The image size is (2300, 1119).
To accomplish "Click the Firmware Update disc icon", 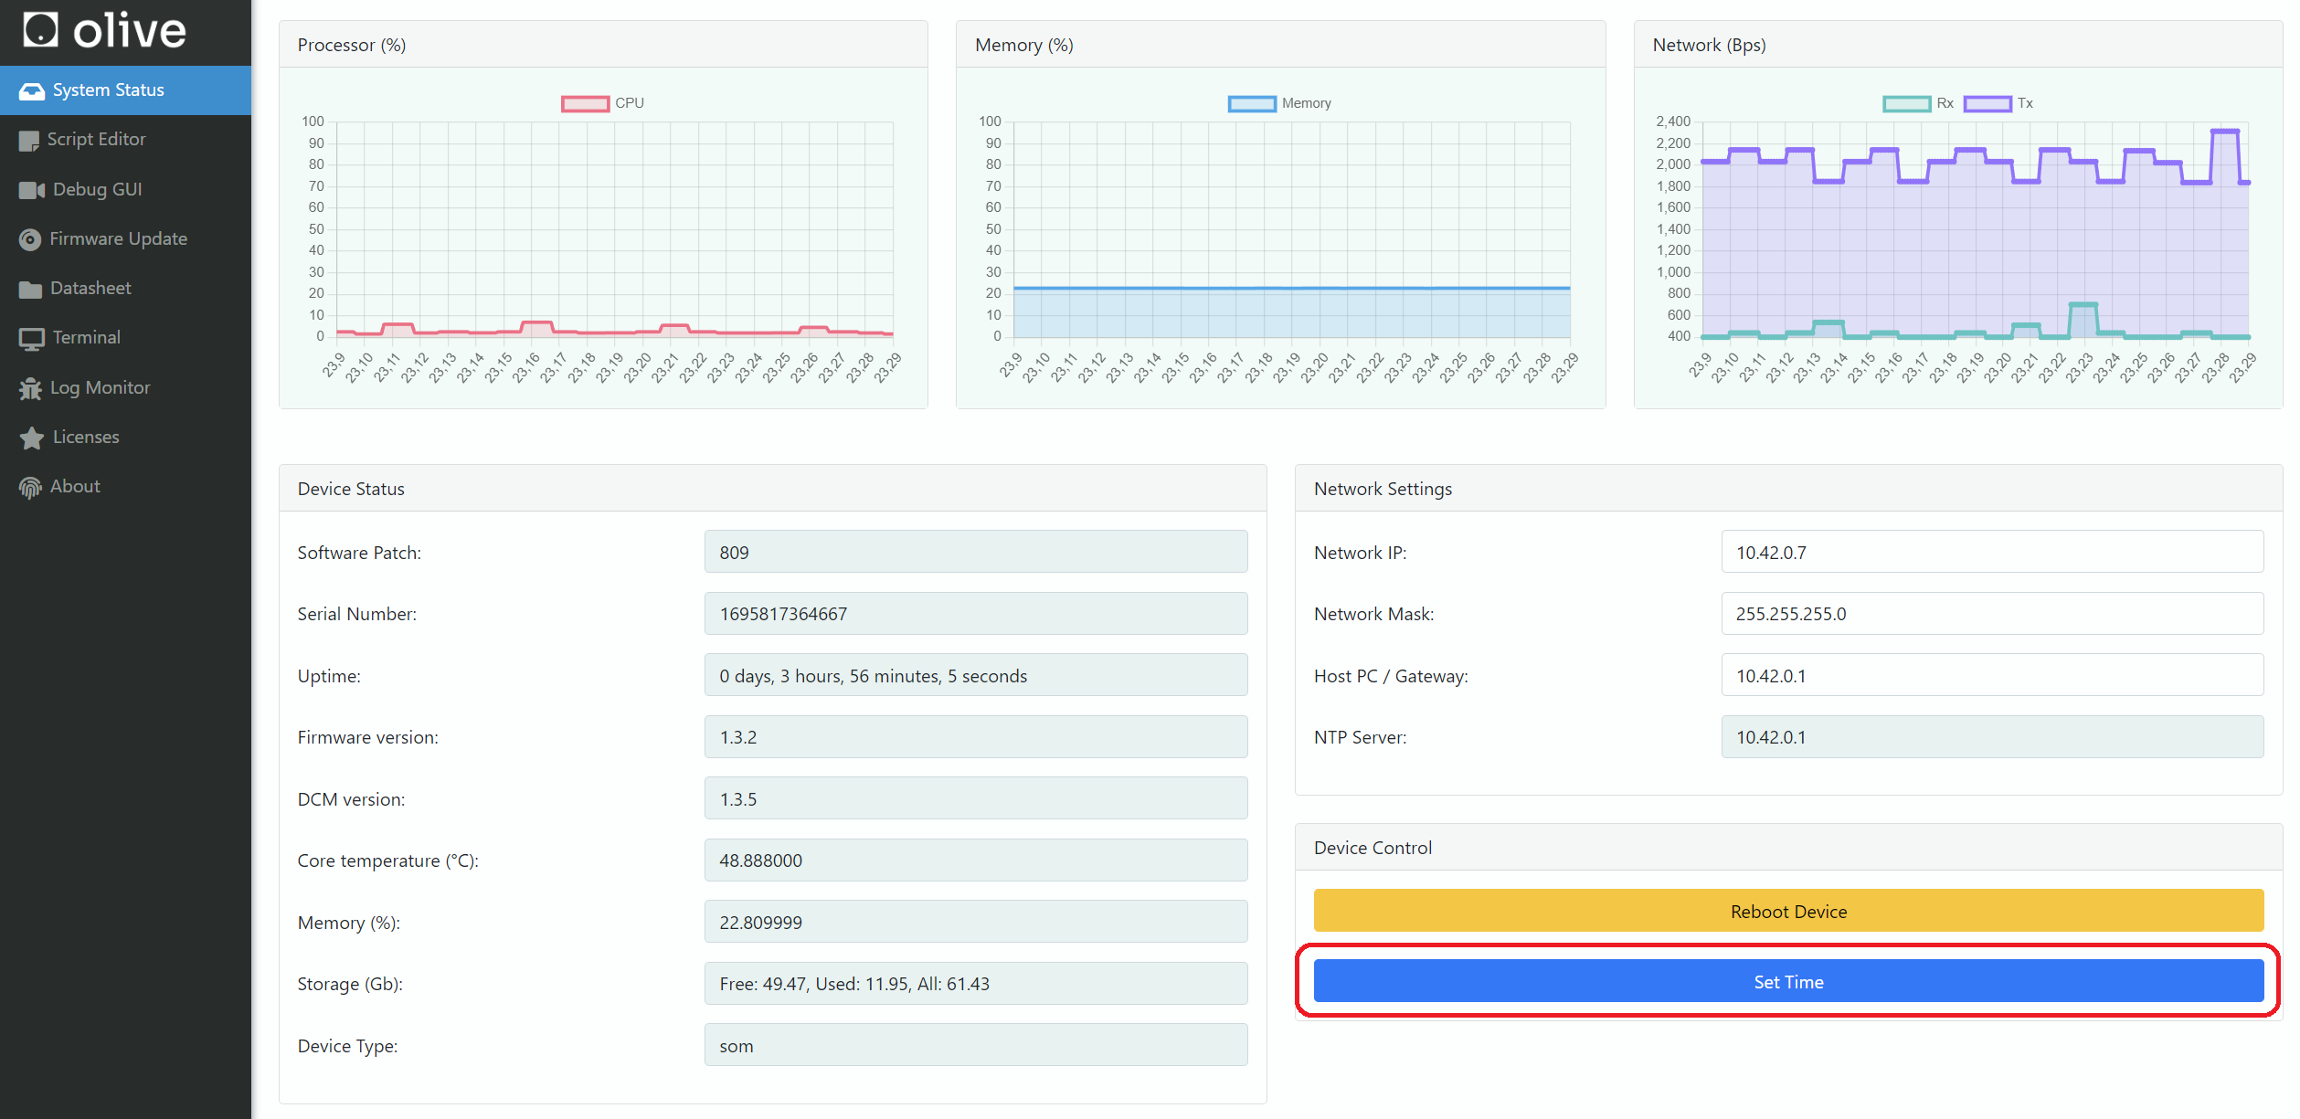I will coord(30,239).
